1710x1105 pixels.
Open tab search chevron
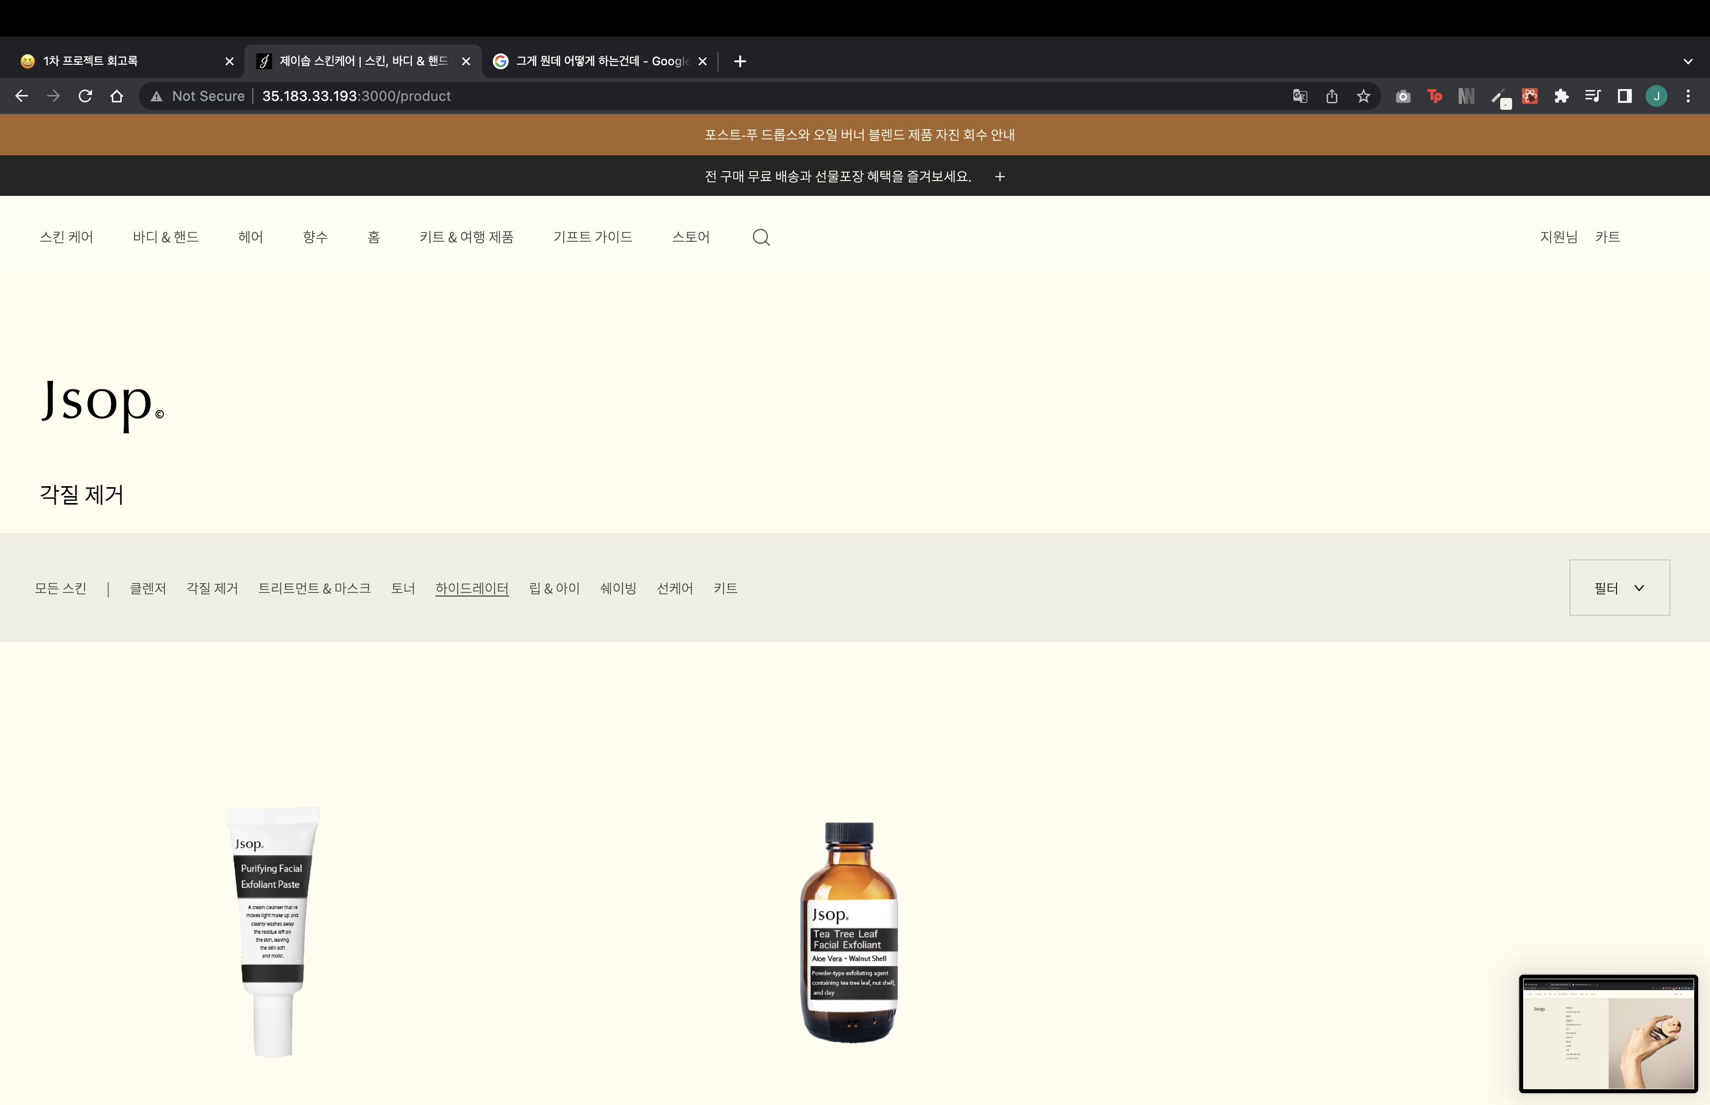click(1688, 62)
